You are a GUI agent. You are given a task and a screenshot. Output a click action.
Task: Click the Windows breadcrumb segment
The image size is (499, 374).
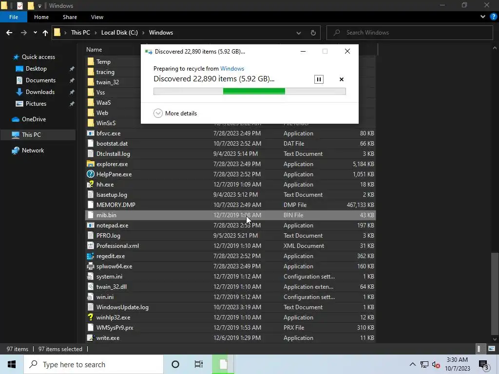point(161,33)
